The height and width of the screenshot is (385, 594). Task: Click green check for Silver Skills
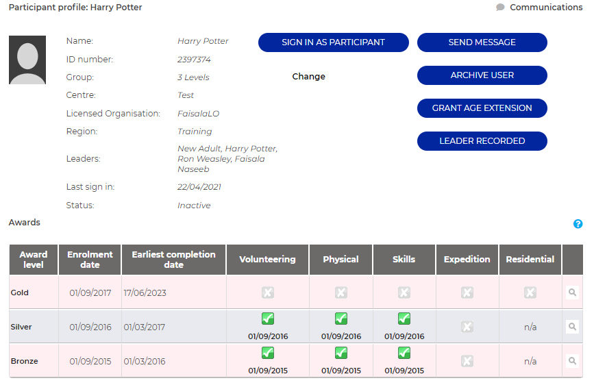(x=404, y=319)
